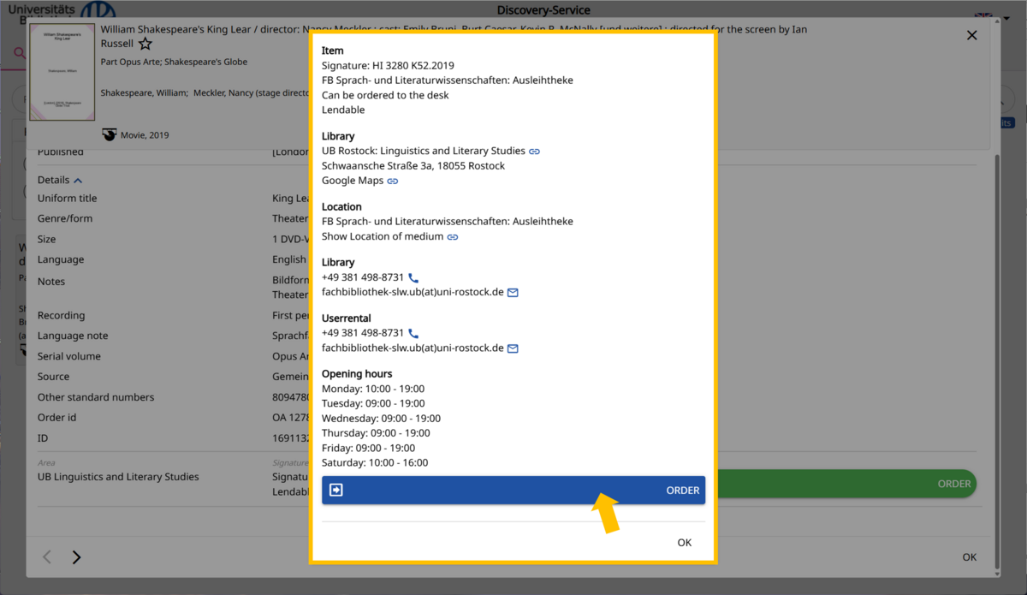Viewport: 1027px width, 595px height.
Task: Click UB Linguistics and Literary Studies area
Action: pos(118,477)
